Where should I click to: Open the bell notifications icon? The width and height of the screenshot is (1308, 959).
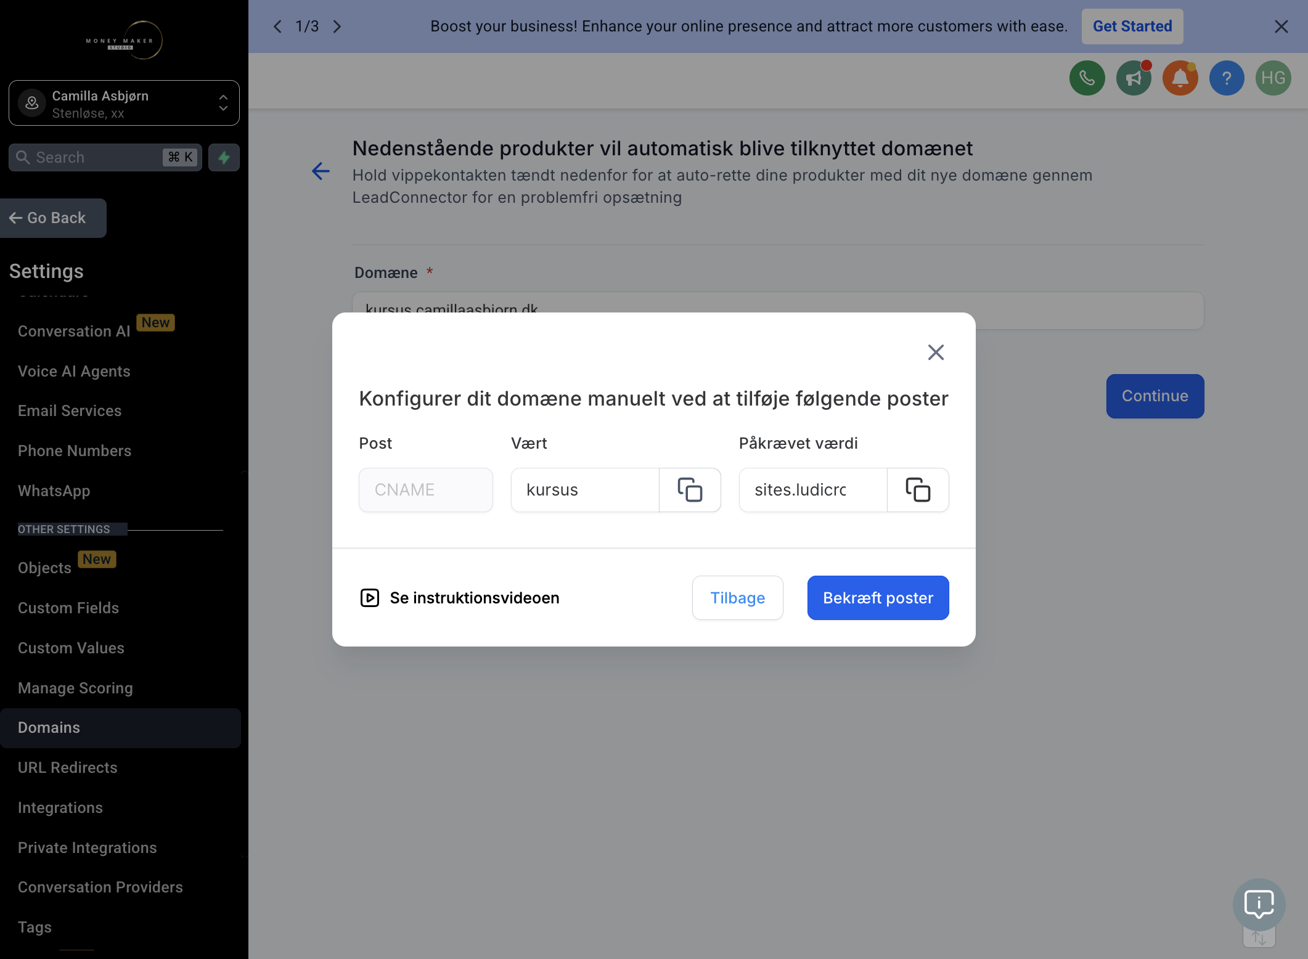click(1180, 78)
